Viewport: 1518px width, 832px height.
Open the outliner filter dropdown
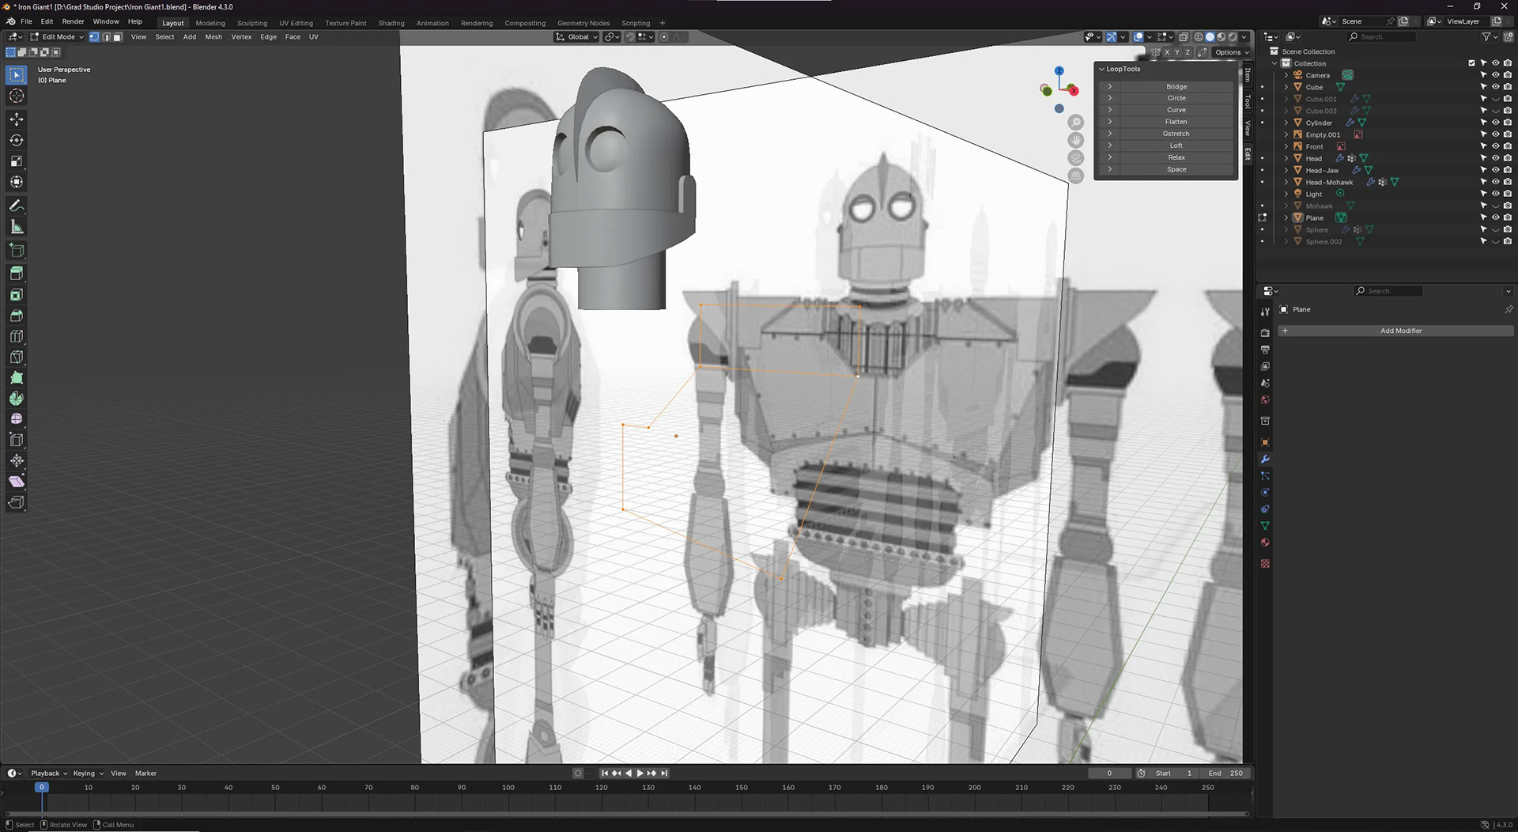pos(1490,37)
